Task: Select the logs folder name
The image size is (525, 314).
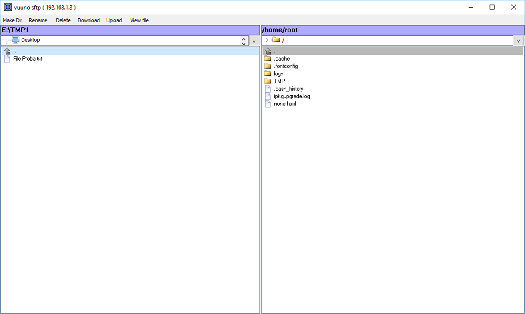Action: (278, 74)
